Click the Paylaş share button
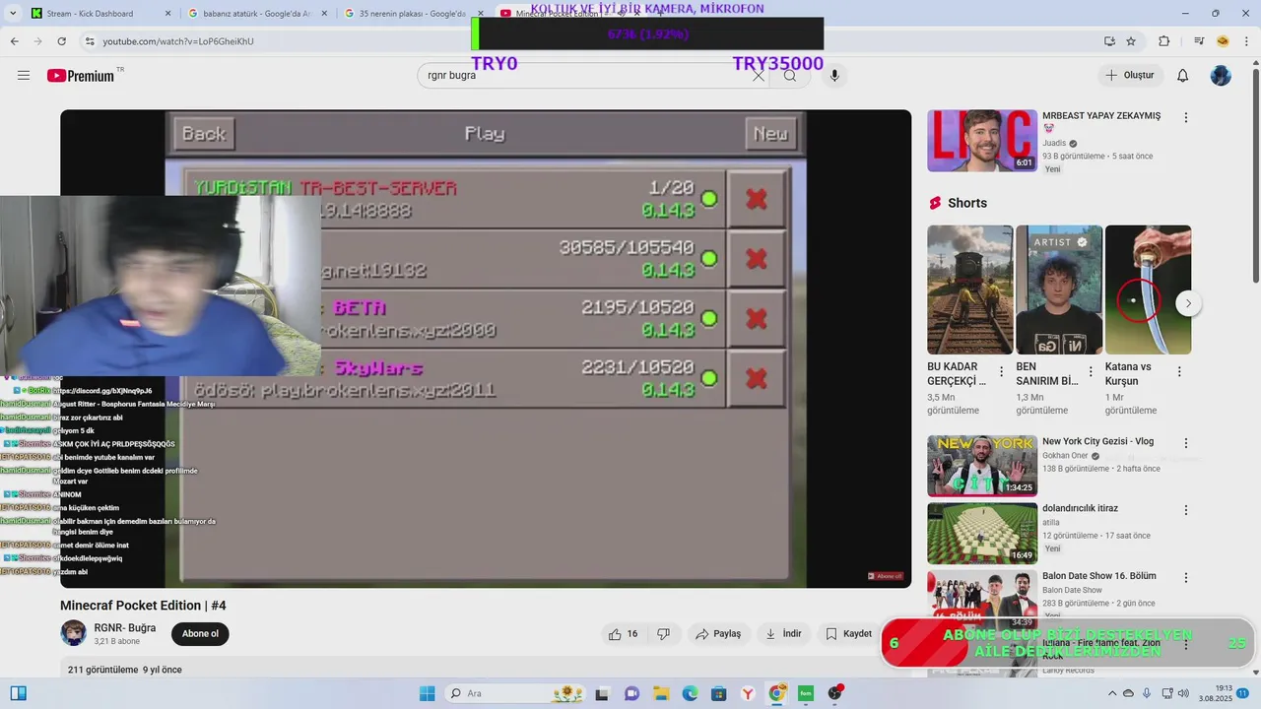The width and height of the screenshot is (1261, 709). click(718, 634)
